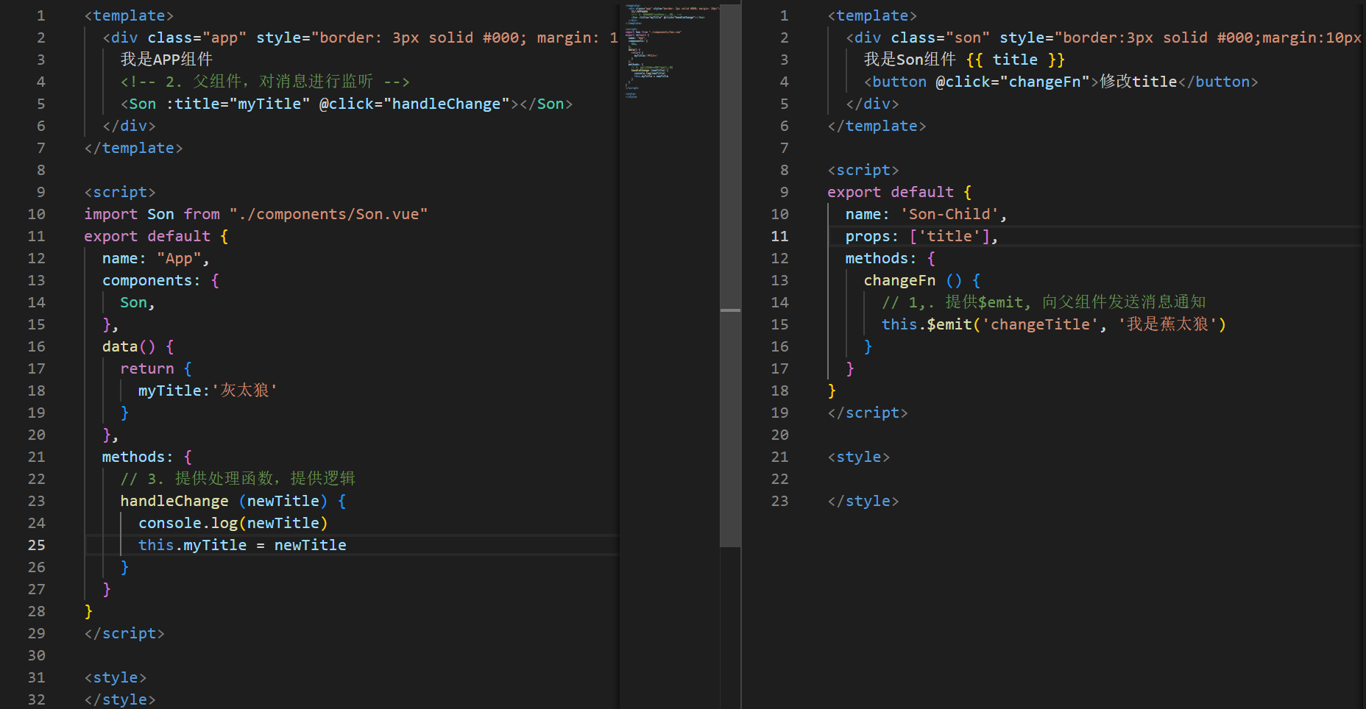Click '</script>' on line 19 right editor
1366x709 pixels.
(x=868, y=413)
